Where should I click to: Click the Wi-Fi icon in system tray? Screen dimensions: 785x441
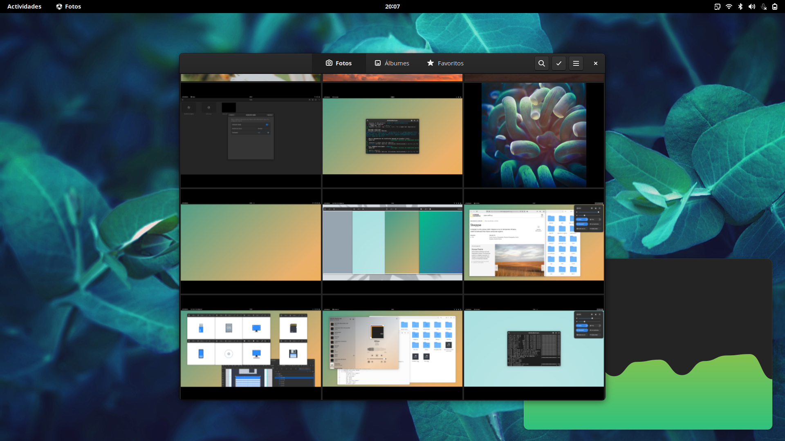click(x=729, y=7)
